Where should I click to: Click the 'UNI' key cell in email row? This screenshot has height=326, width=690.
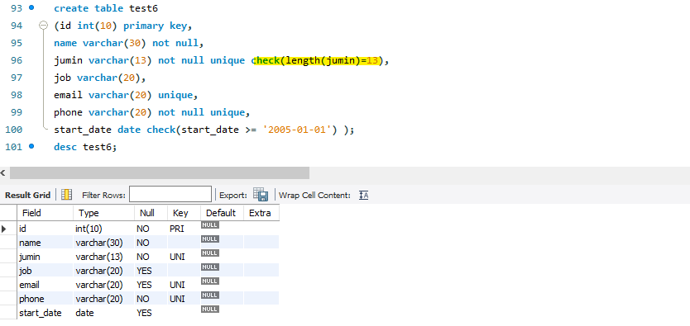(x=184, y=285)
